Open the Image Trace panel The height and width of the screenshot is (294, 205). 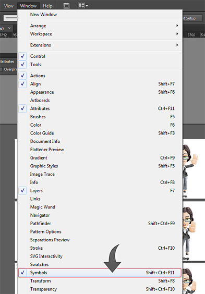pyautogui.click(x=100, y=174)
